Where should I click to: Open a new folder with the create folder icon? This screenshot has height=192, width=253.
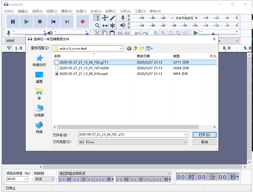[141, 48]
